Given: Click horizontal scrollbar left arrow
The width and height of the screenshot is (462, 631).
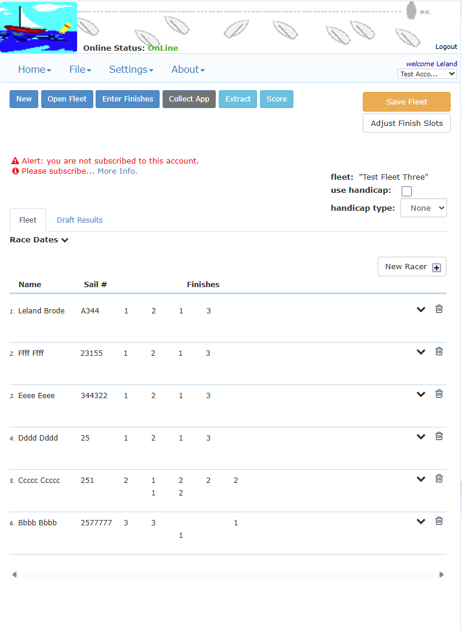Looking at the screenshot, I should tap(14, 575).
